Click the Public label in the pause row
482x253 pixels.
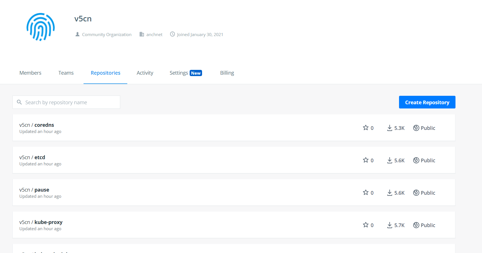pyautogui.click(x=428, y=193)
